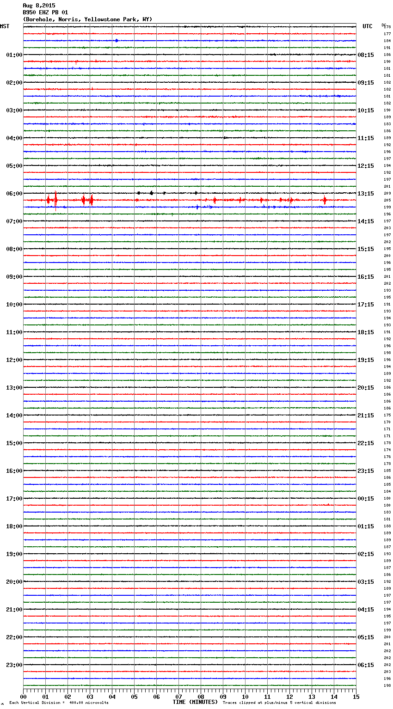The height and width of the screenshot is (709, 393).
Task: Click the 23:15 UTC time label
Action: (x=366, y=471)
